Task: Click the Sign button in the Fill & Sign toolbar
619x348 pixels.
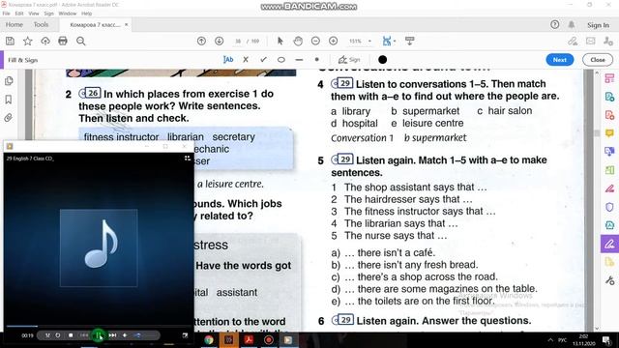Action: [349, 60]
